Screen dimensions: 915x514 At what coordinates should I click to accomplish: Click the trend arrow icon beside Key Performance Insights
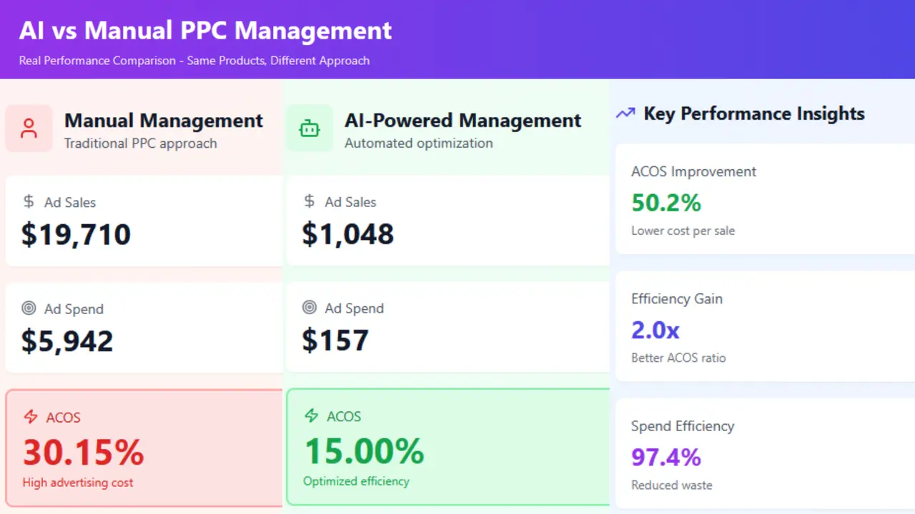[x=625, y=114]
